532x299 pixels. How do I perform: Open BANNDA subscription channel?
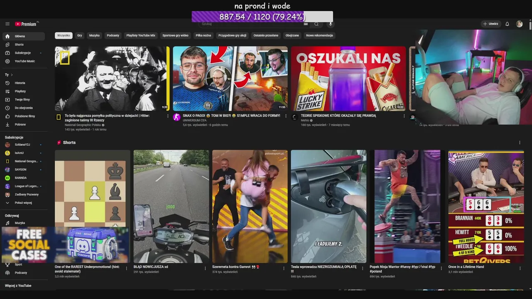(x=23, y=178)
